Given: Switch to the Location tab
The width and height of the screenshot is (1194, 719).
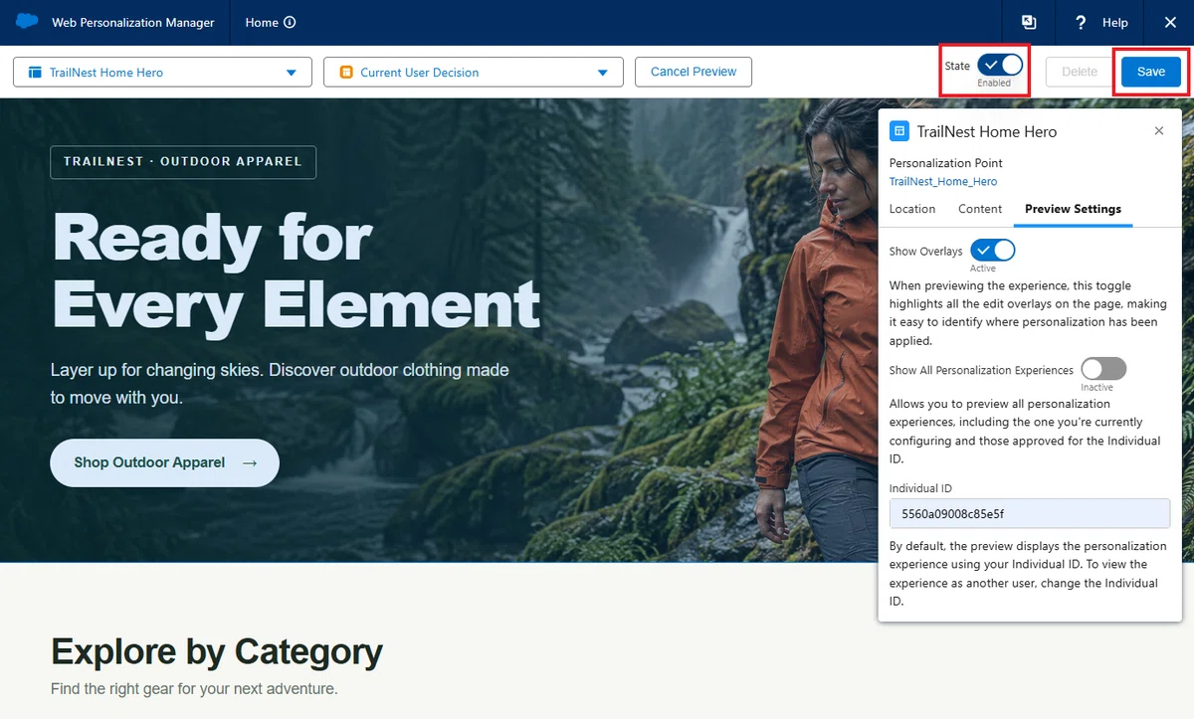Looking at the screenshot, I should point(912,209).
